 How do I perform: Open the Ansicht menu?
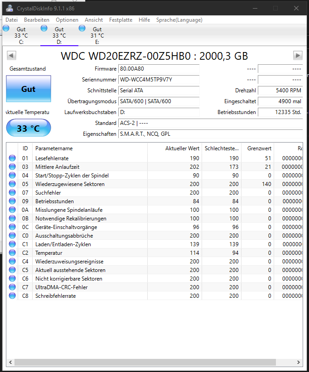94,20
